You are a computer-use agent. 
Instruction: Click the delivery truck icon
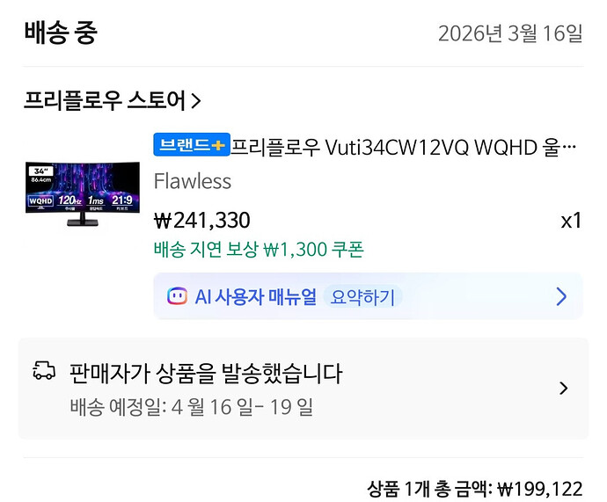pyautogui.click(x=44, y=370)
